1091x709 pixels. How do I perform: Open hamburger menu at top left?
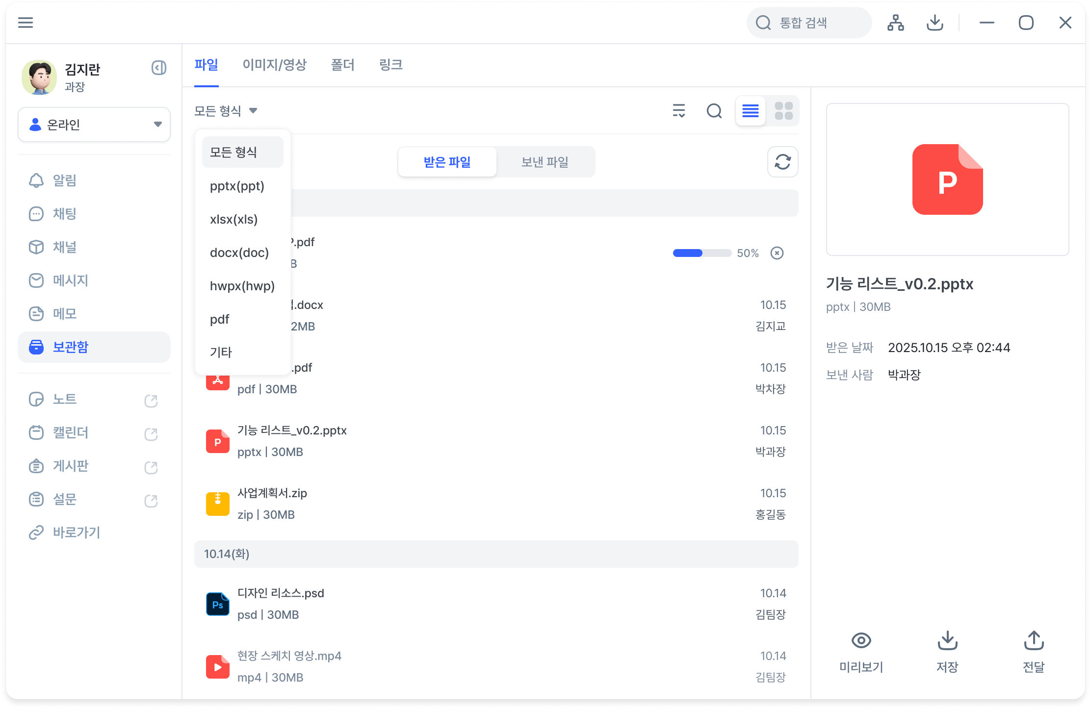[x=26, y=23]
